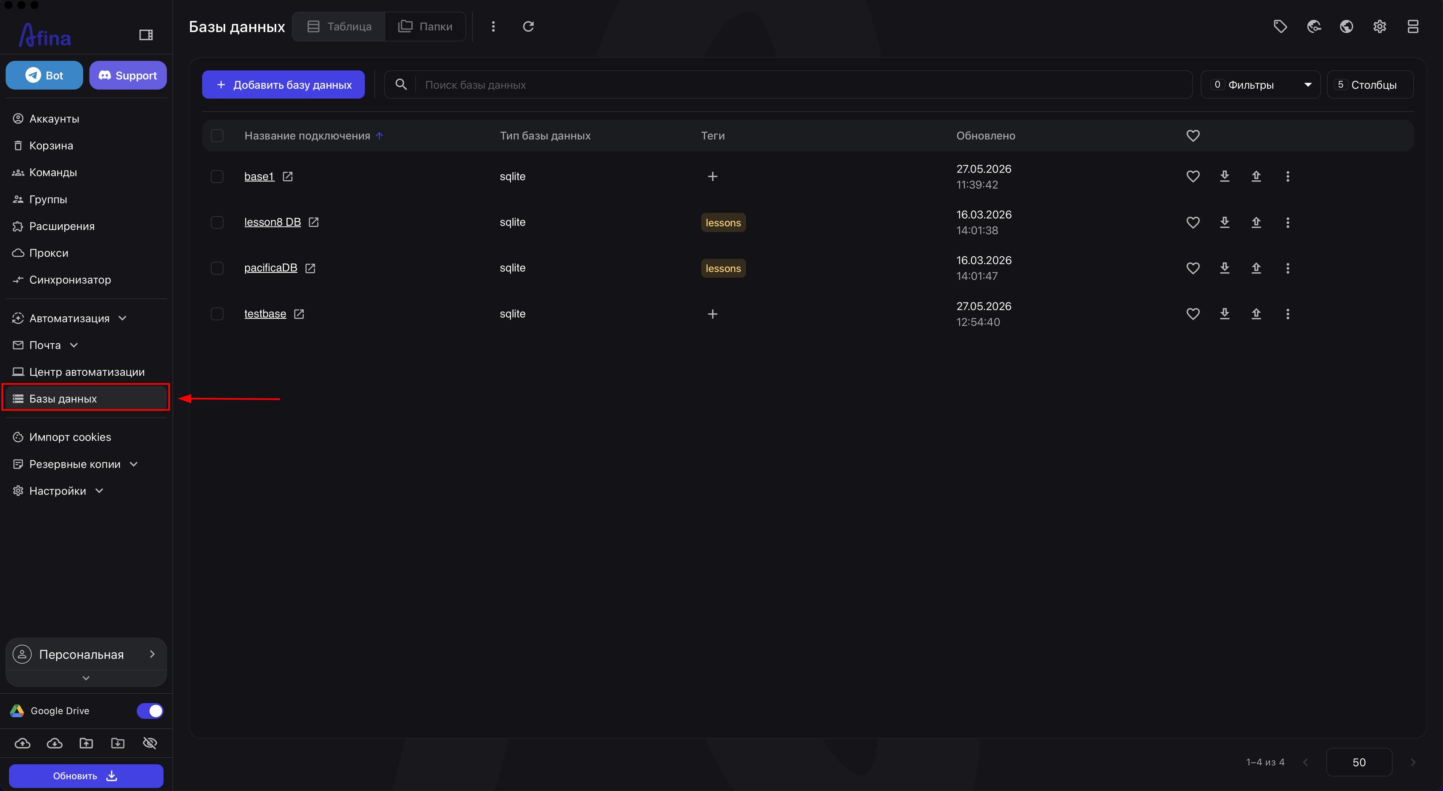This screenshot has height=791, width=1443.
Task: Collapse the sidebar with panel icon
Action: coord(146,35)
